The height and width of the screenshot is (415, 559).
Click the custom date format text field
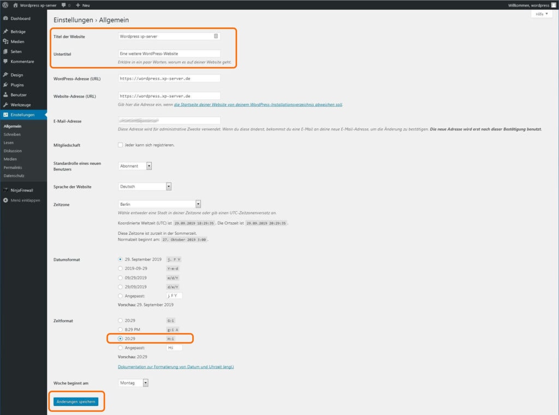click(174, 295)
